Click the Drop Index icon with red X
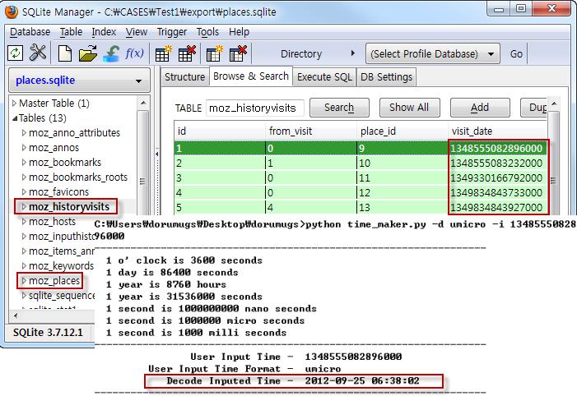Image resolution: width=577 pixels, height=396 pixels. [x=238, y=53]
